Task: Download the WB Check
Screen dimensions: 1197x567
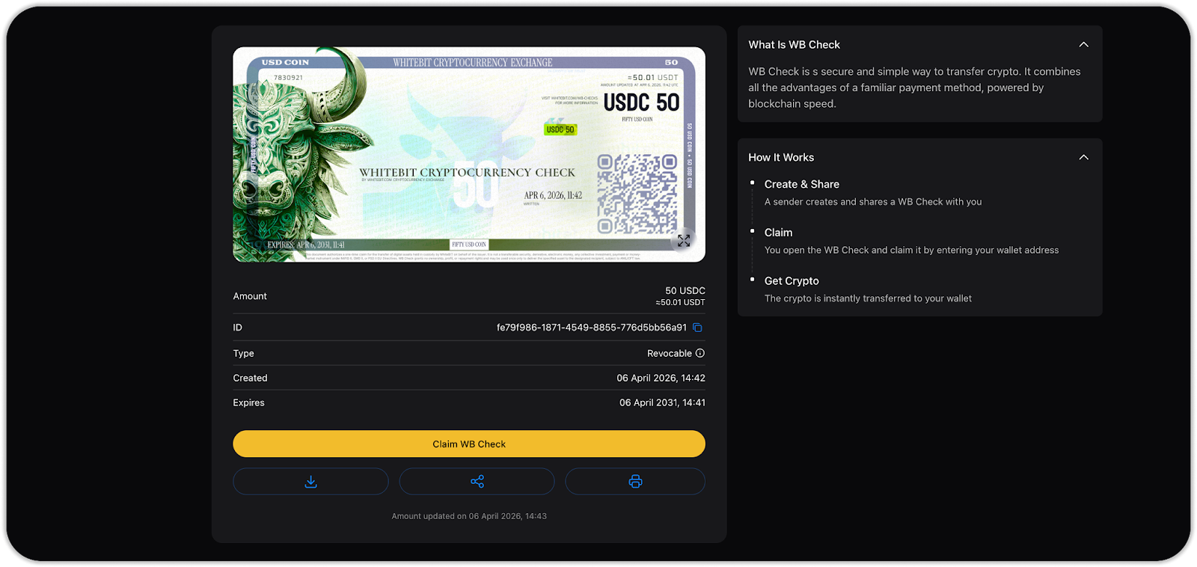Action: (x=310, y=482)
